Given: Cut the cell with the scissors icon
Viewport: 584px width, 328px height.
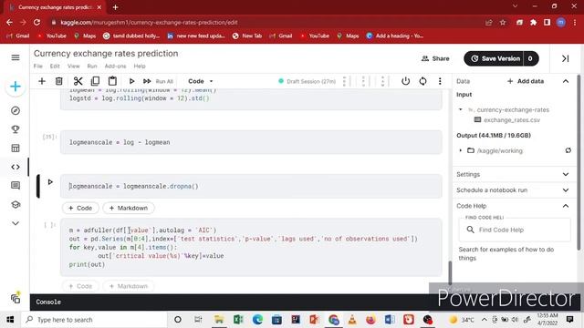Looking at the screenshot, I should point(78,81).
